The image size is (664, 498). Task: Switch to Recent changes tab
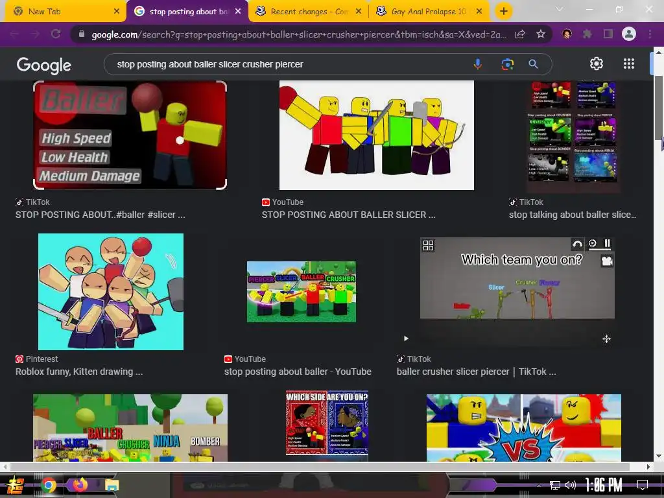coord(309,12)
